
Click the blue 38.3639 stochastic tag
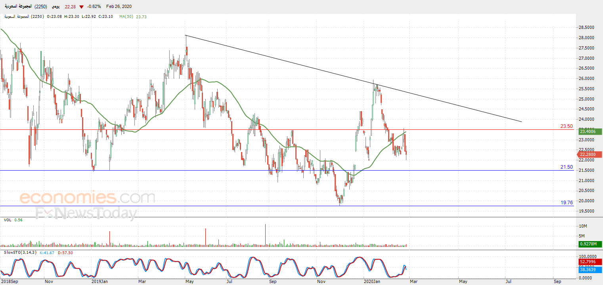coord(590,269)
